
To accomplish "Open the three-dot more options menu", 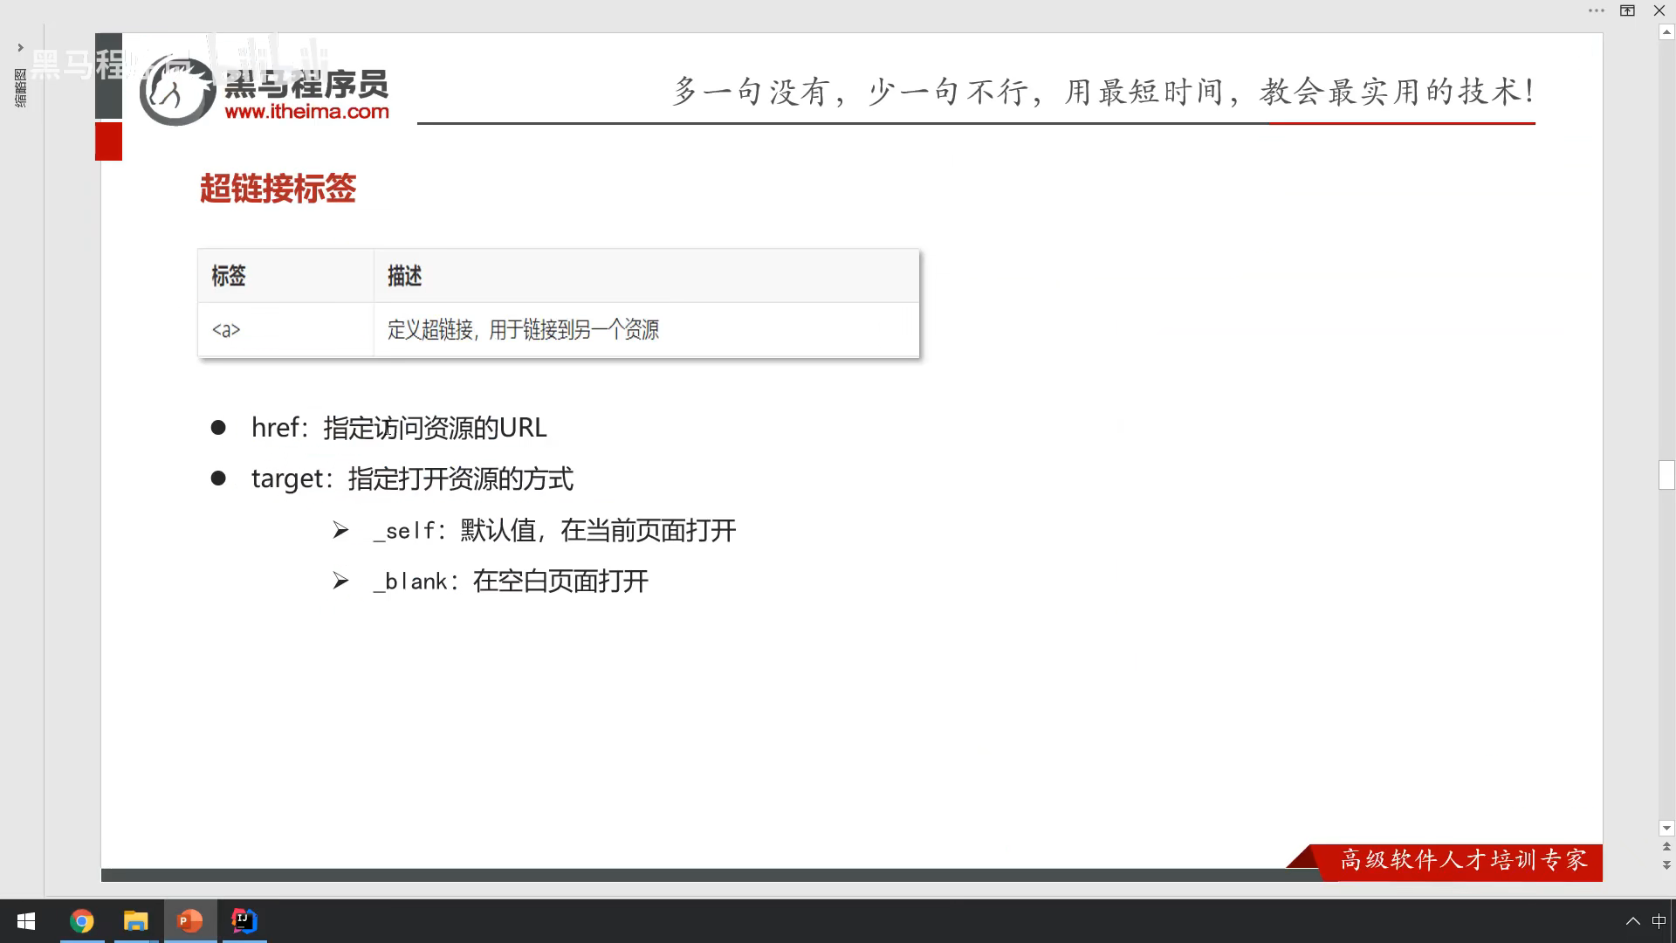I will click(x=1596, y=10).
